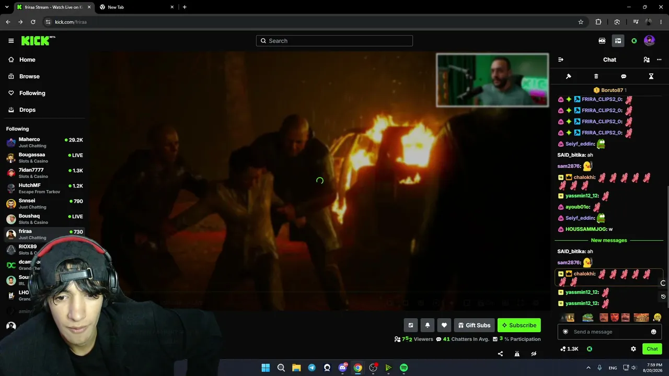
Task: Click the report siren icon
Action: pyautogui.click(x=517, y=354)
